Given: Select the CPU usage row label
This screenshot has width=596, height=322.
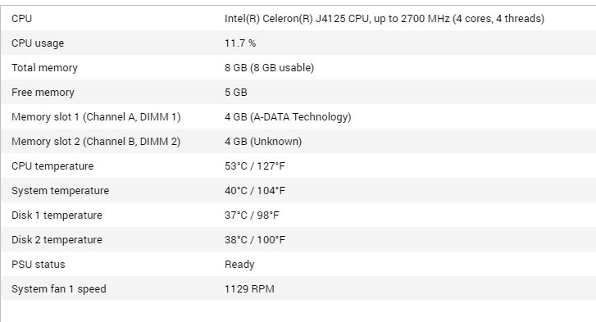Looking at the screenshot, I should point(38,43).
